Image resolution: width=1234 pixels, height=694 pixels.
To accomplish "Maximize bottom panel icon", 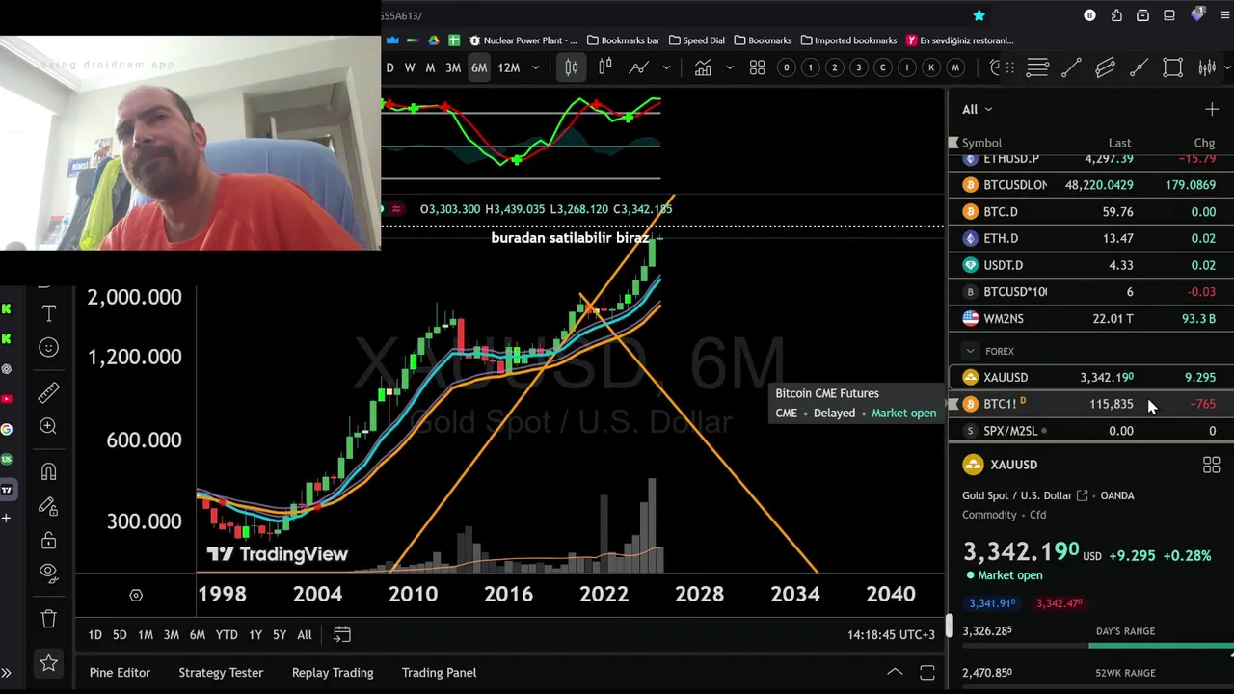I will tap(927, 673).
